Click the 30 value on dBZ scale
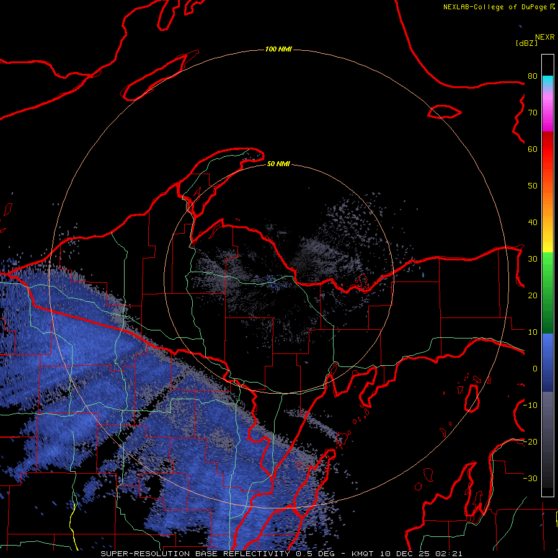The image size is (558, 558). 533,259
